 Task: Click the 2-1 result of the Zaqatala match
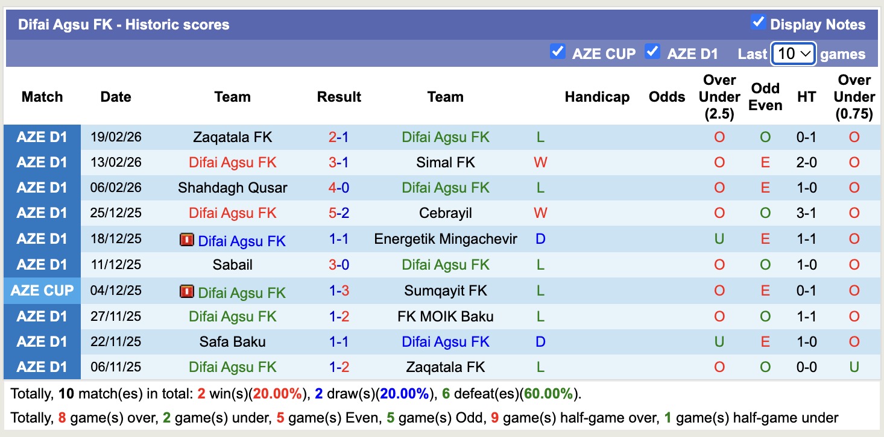339,137
